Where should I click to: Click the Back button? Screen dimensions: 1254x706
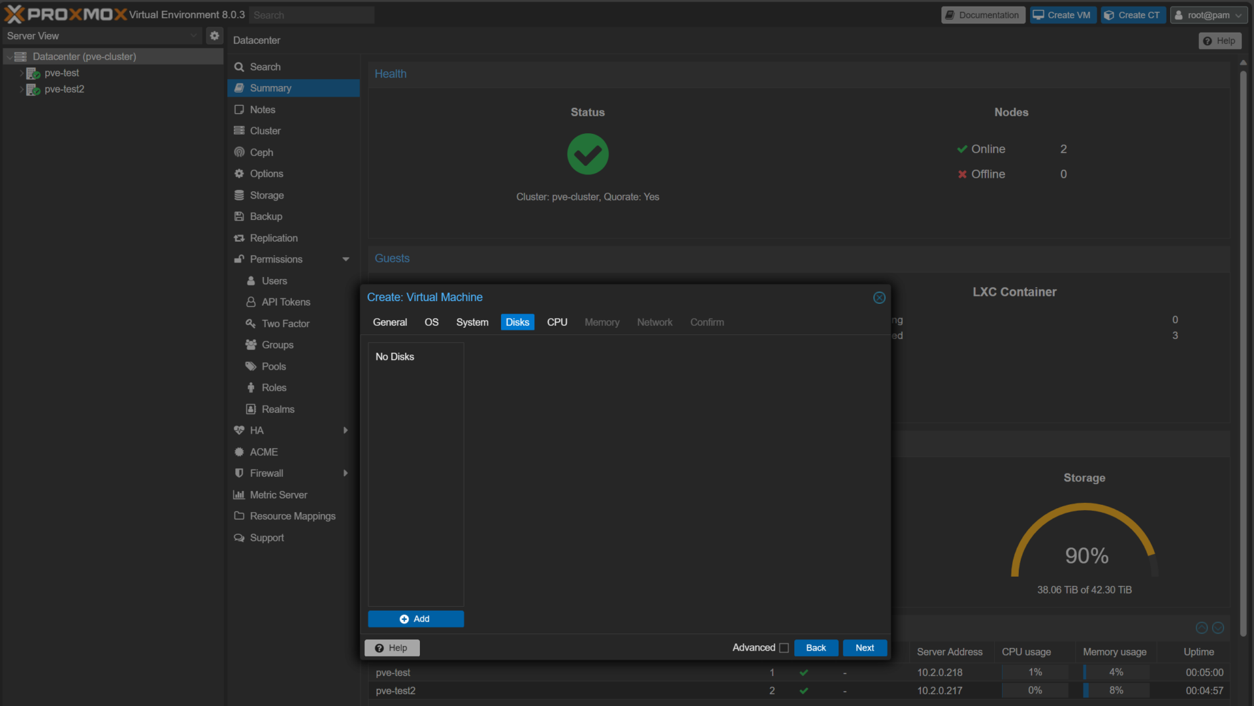[816, 648]
